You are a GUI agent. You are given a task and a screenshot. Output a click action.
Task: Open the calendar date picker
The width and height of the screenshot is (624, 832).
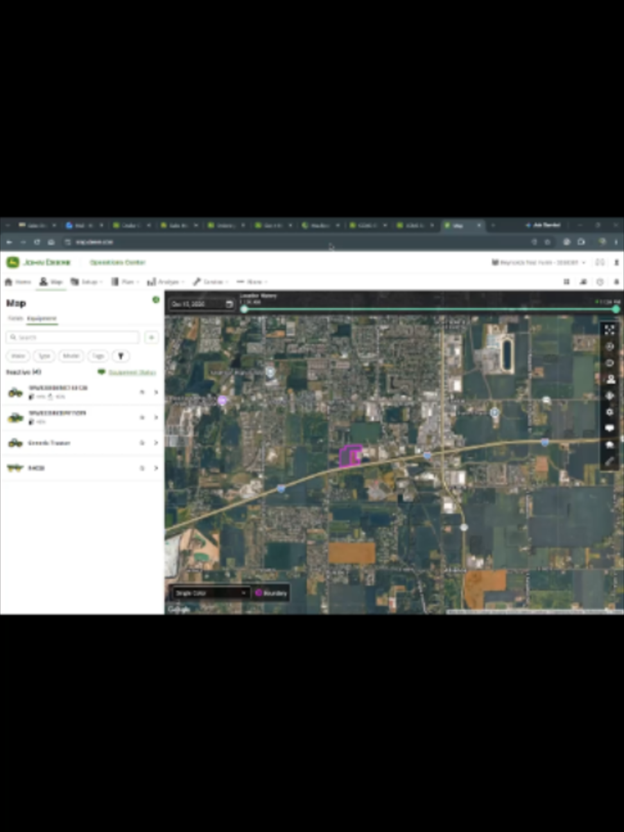[x=229, y=304]
